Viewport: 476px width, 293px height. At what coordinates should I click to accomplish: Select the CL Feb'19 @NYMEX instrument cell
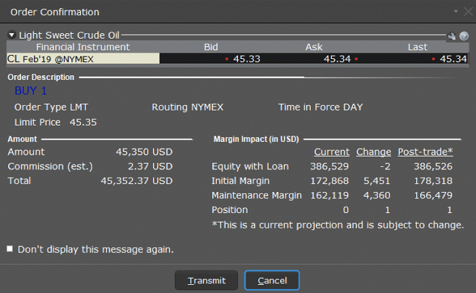click(83, 59)
